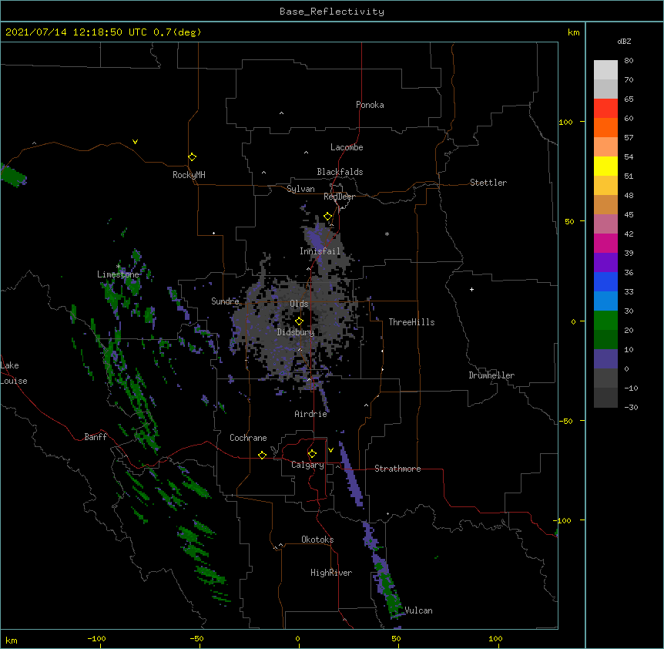The height and width of the screenshot is (649, 664).
Task: Click the Blackfalds city label
Action: pos(340,172)
